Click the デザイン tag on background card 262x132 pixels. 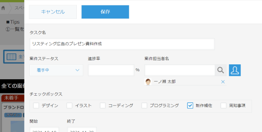point(13,115)
